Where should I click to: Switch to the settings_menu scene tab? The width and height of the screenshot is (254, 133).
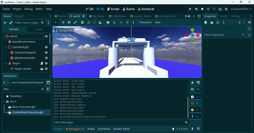pos(166,16)
